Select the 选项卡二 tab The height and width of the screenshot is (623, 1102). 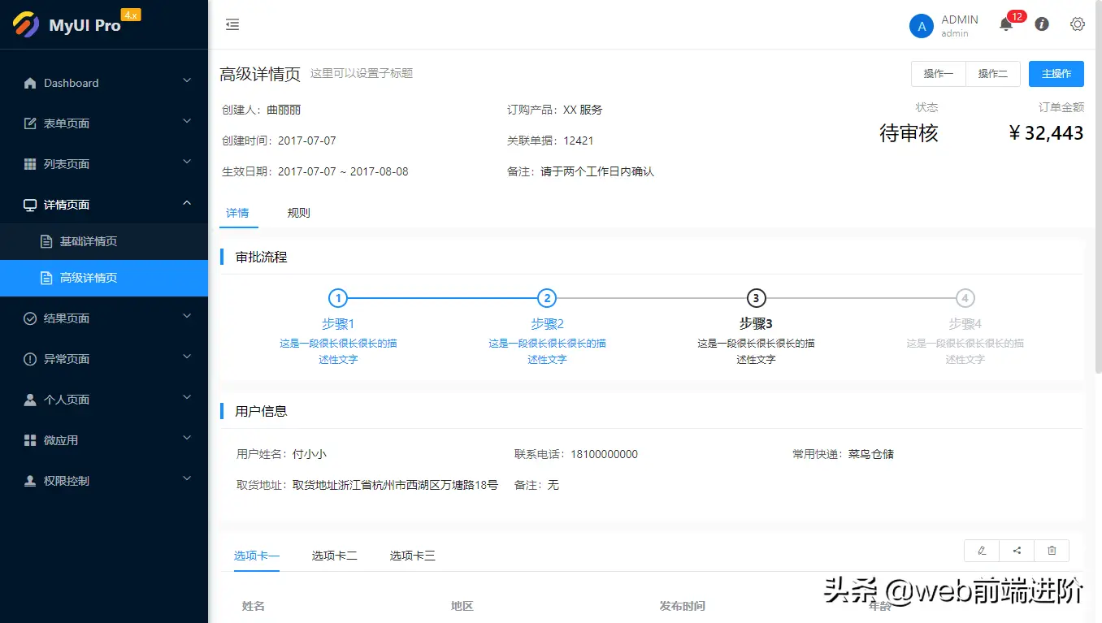[334, 556]
